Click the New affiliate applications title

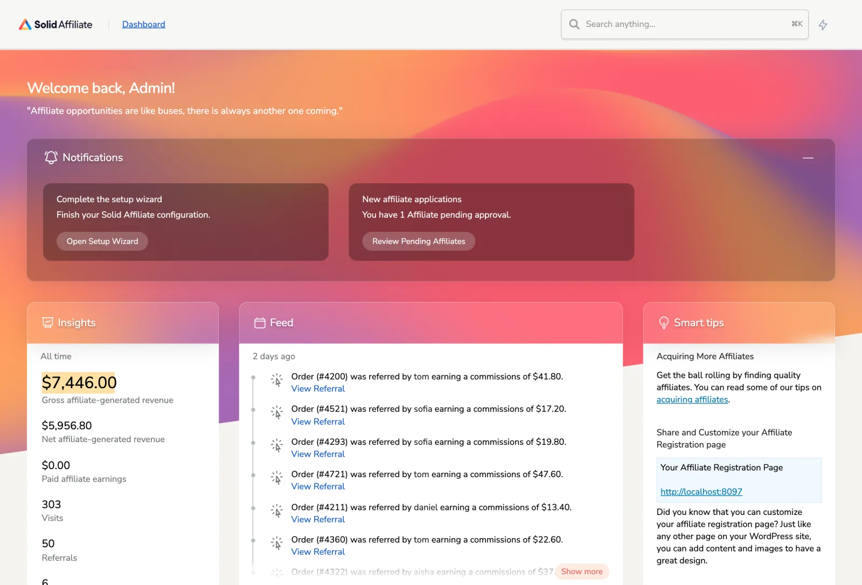[412, 199]
